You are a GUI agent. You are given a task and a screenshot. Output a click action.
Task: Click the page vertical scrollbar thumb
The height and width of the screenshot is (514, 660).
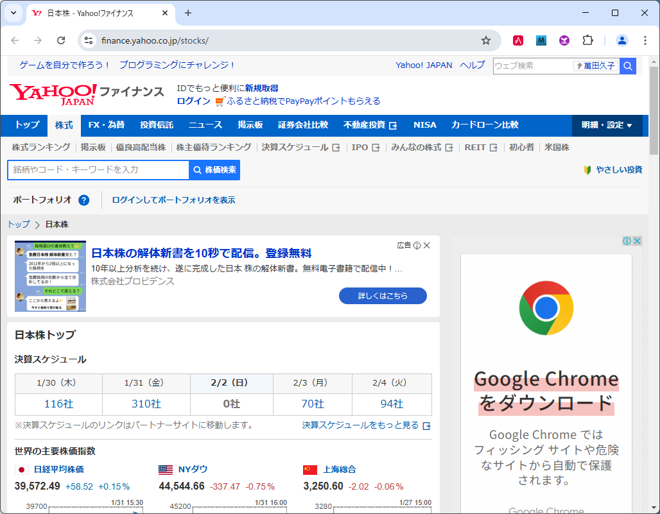[654, 110]
